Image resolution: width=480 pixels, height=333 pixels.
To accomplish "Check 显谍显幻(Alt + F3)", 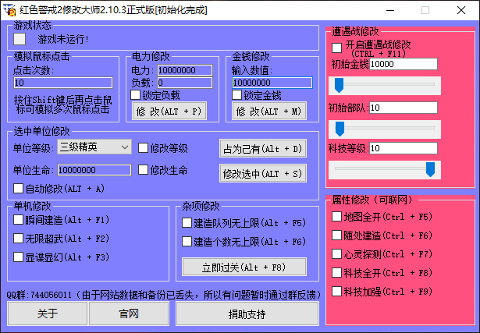I will coord(19,257).
